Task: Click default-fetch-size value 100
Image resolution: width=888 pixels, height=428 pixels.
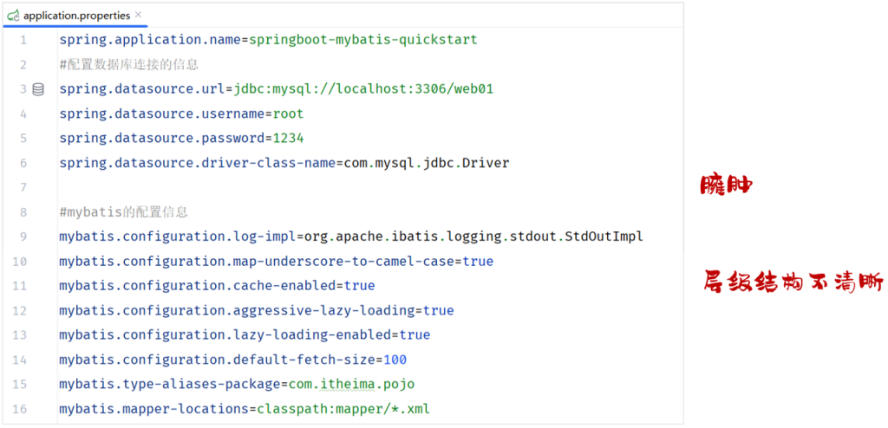Action: pyautogui.click(x=395, y=360)
